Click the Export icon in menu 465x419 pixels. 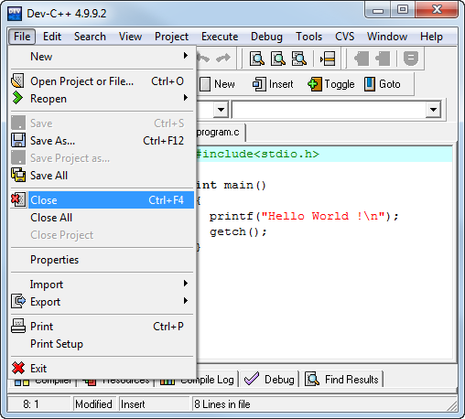[x=18, y=301]
